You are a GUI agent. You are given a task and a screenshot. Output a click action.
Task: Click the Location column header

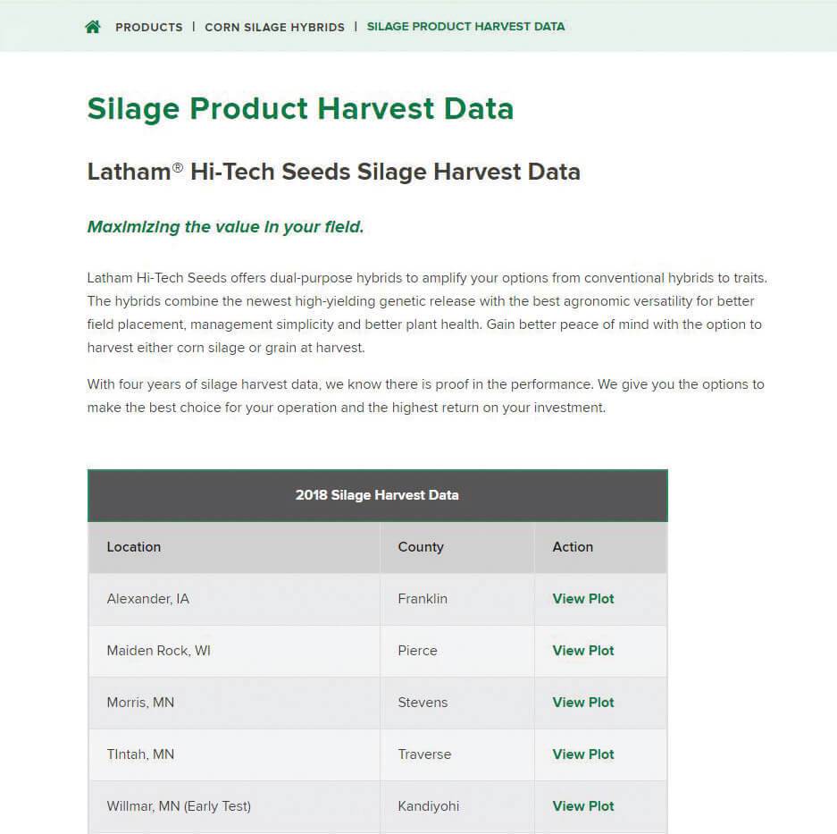coord(134,547)
